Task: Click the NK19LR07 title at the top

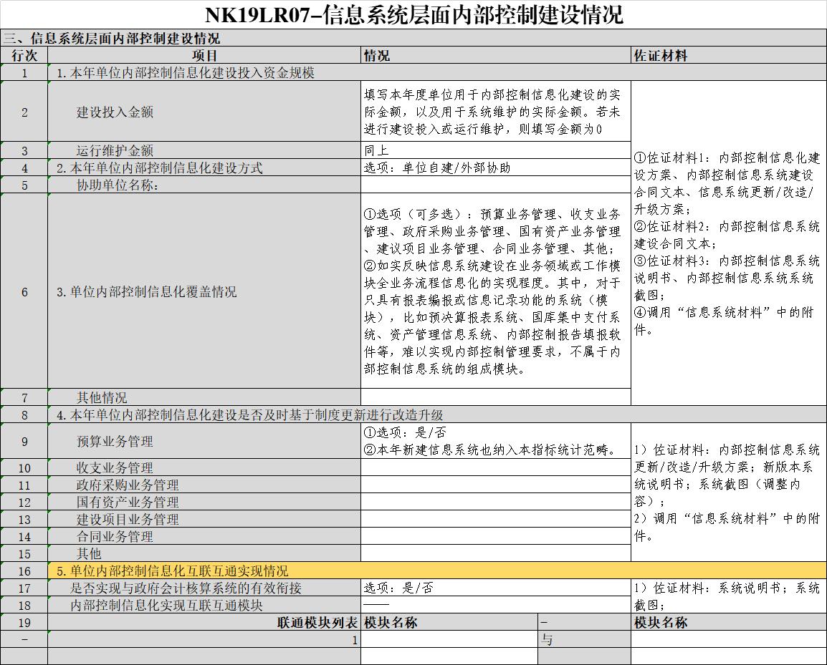Action: pos(413,13)
